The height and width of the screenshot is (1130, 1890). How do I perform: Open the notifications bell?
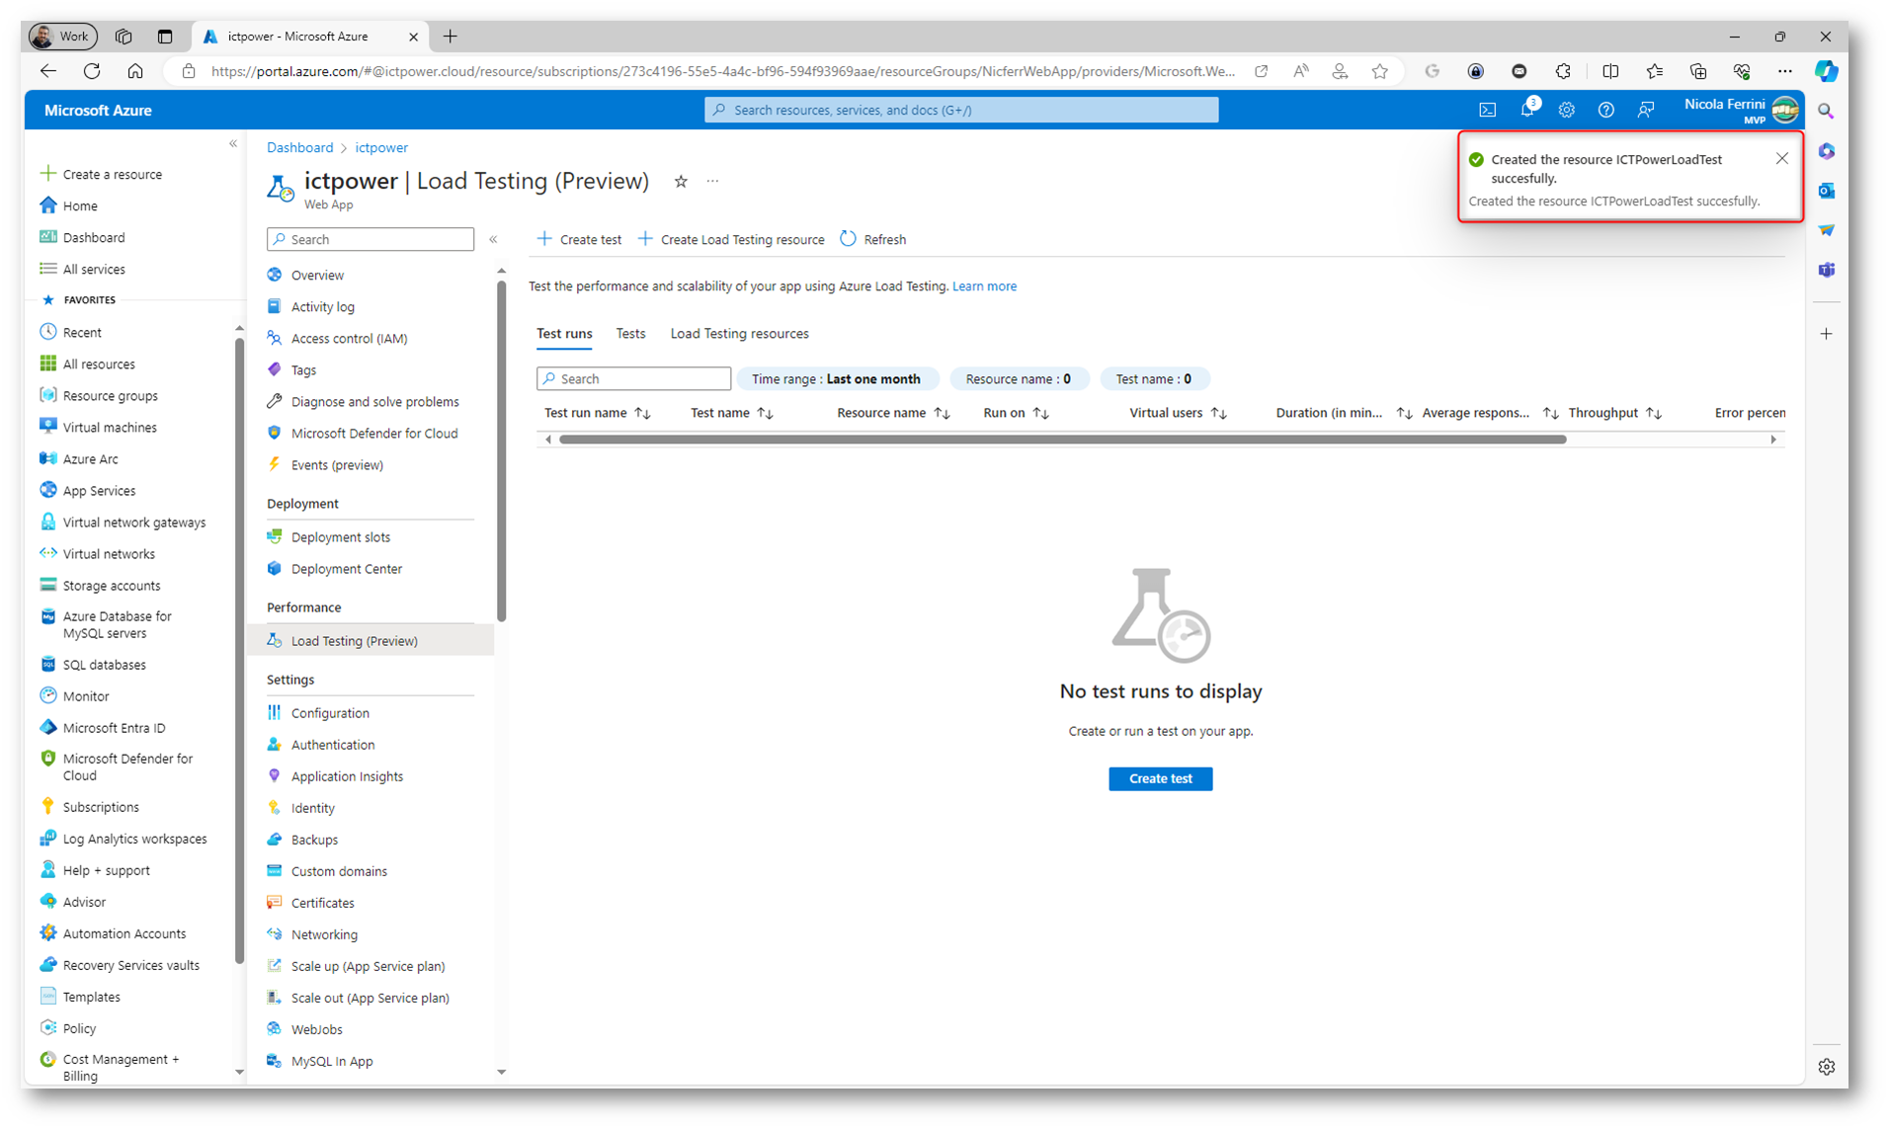point(1527,109)
